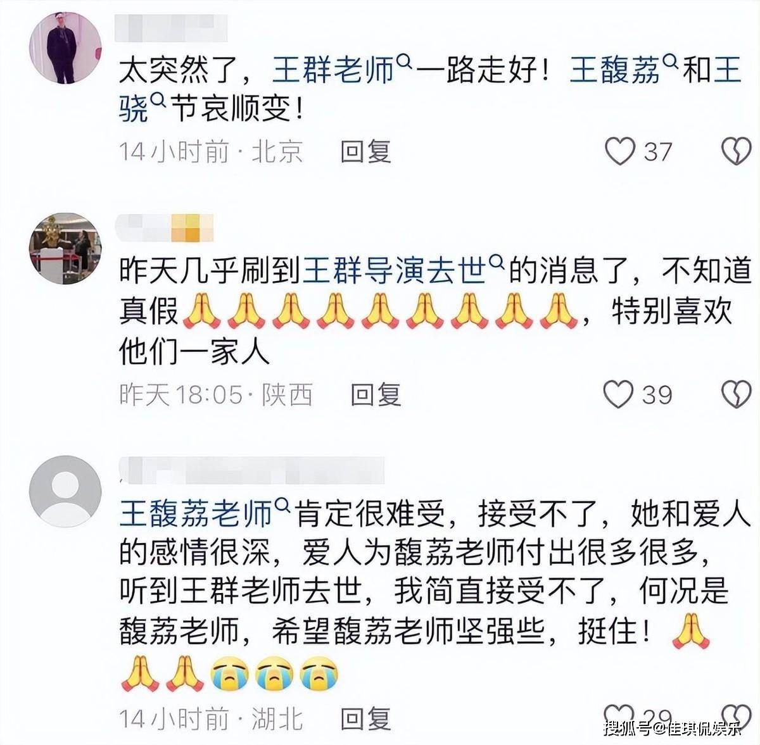Tap broken heart on the Shaanxi comment
Viewport: 760px width, 745px height.
pyautogui.click(x=737, y=394)
